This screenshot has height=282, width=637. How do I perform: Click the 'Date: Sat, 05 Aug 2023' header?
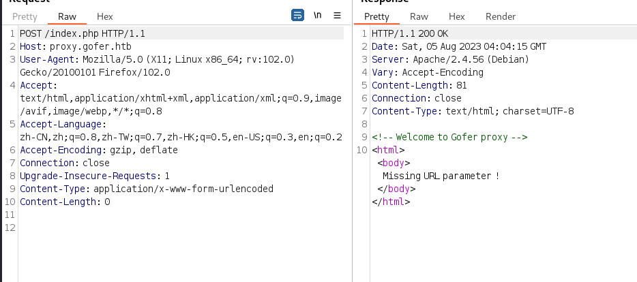(459, 47)
